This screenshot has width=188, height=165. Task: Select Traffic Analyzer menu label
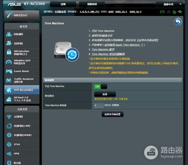23,80
